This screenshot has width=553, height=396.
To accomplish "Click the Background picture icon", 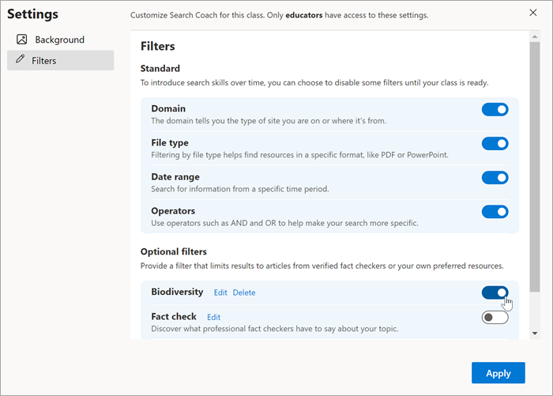I will (22, 40).
